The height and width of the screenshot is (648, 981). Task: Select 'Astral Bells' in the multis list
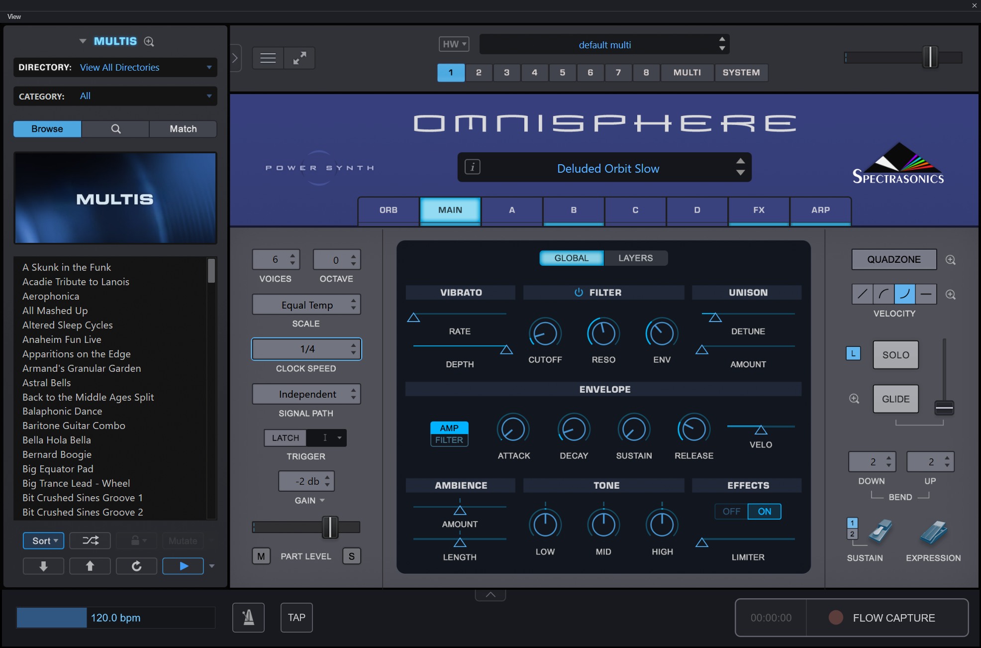47,383
